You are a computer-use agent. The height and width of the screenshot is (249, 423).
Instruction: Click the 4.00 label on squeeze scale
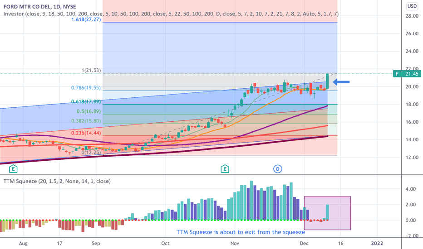[411, 189]
